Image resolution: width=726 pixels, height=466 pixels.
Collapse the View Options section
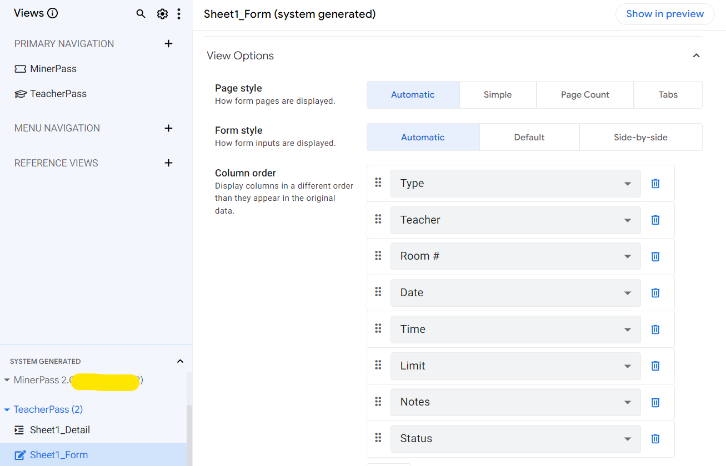tap(696, 55)
